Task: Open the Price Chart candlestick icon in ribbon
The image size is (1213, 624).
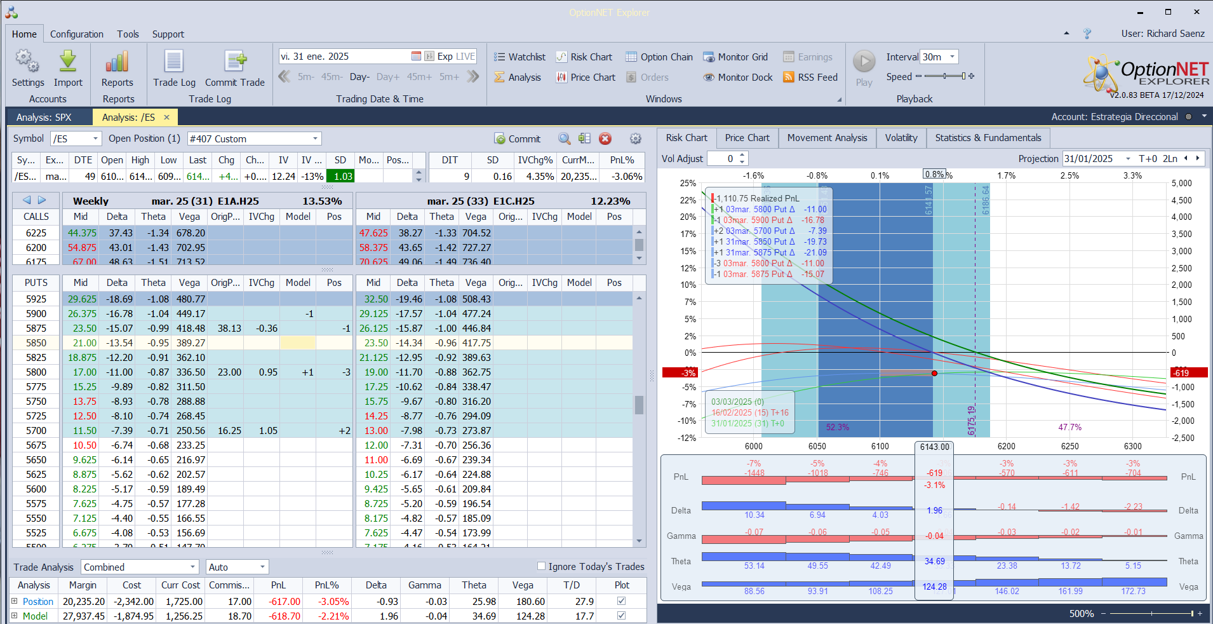Action: [561, 78]
